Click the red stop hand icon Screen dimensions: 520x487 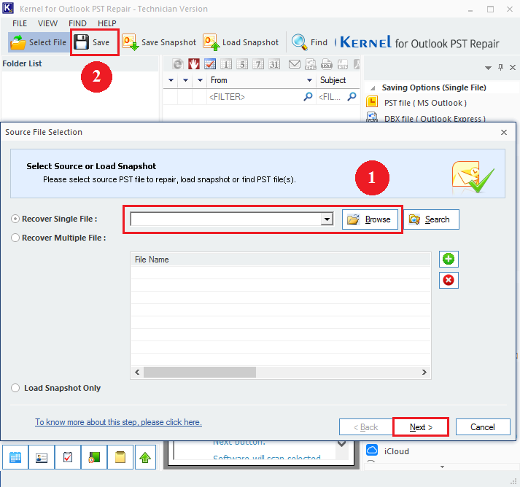(x=194, y=64)
